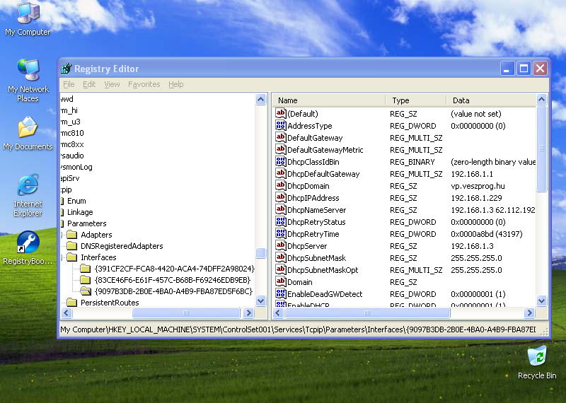Open the View menu
The height and width of the screenshot is (403, 566).
112,84
